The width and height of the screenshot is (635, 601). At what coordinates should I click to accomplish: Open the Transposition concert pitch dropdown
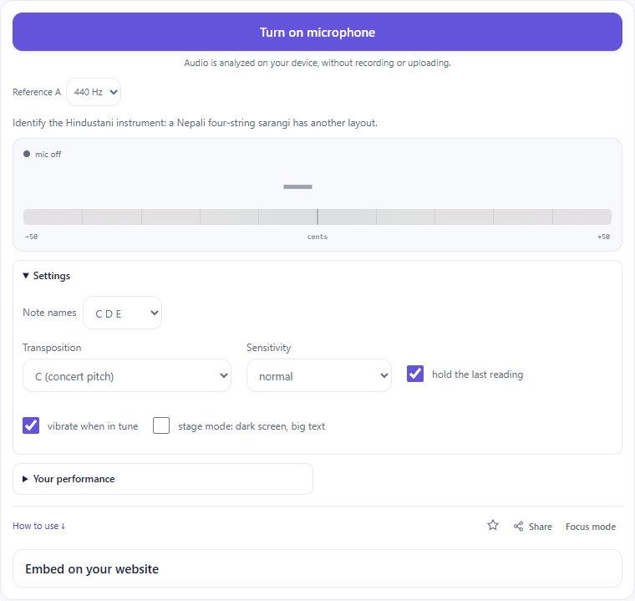(x=127, y=375)
